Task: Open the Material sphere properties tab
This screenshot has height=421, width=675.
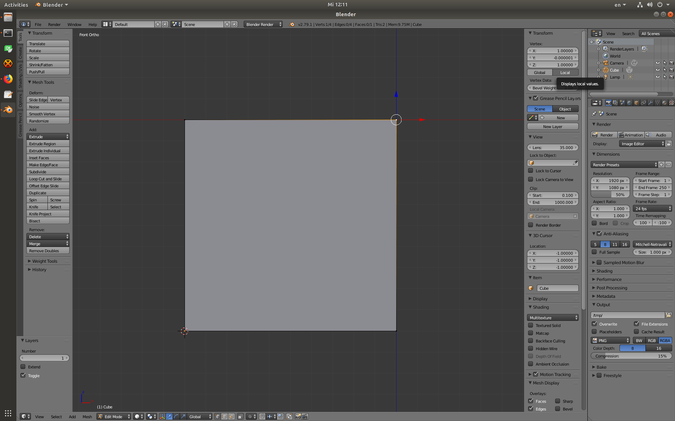Action: pos(664,103)
